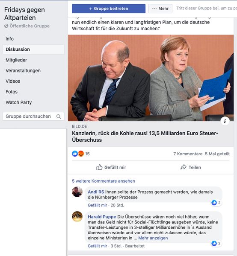
Task: Click the info icon on the article image
Action: (x=225, y=121)
